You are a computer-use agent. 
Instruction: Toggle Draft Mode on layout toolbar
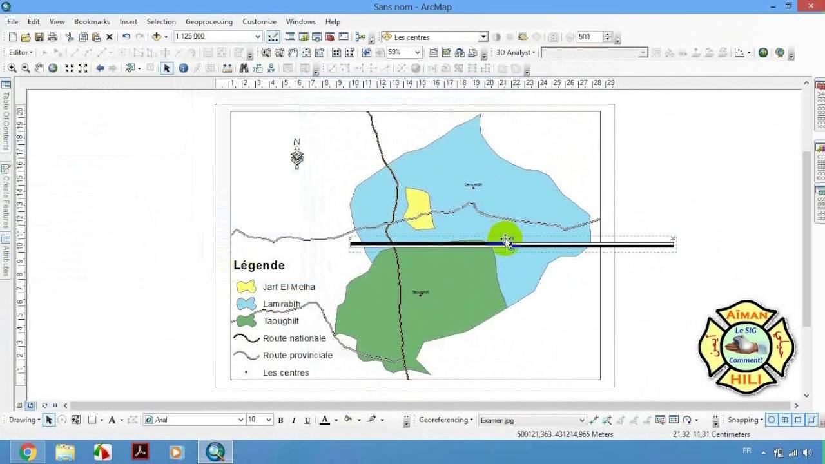pos(433,53)
